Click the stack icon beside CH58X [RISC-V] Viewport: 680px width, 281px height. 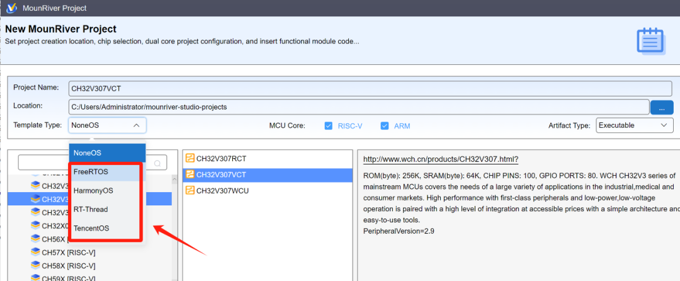[36, 265]
